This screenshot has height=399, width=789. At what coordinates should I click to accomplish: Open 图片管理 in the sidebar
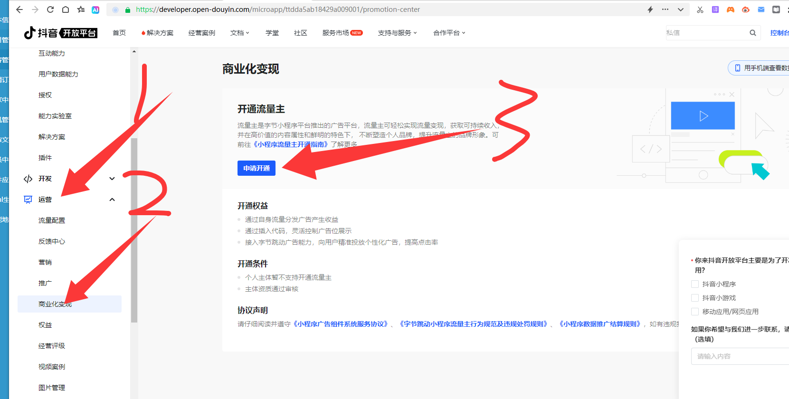pyautogui.click(x=52, y=388)
